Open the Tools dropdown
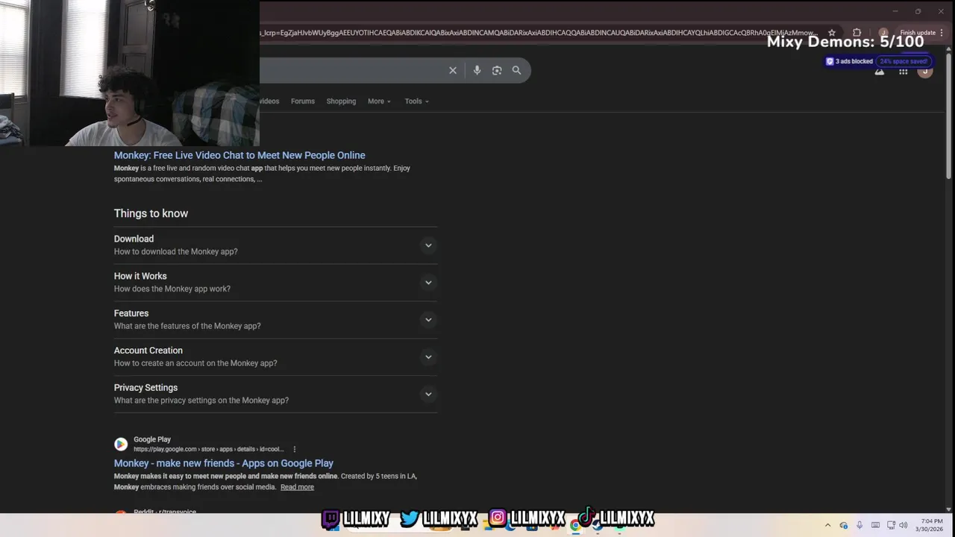This screenshot has width=955, height=537. point(416,101)
